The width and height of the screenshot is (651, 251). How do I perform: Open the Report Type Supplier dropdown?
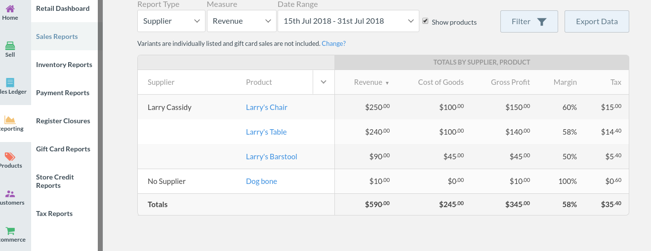(171, 21)
